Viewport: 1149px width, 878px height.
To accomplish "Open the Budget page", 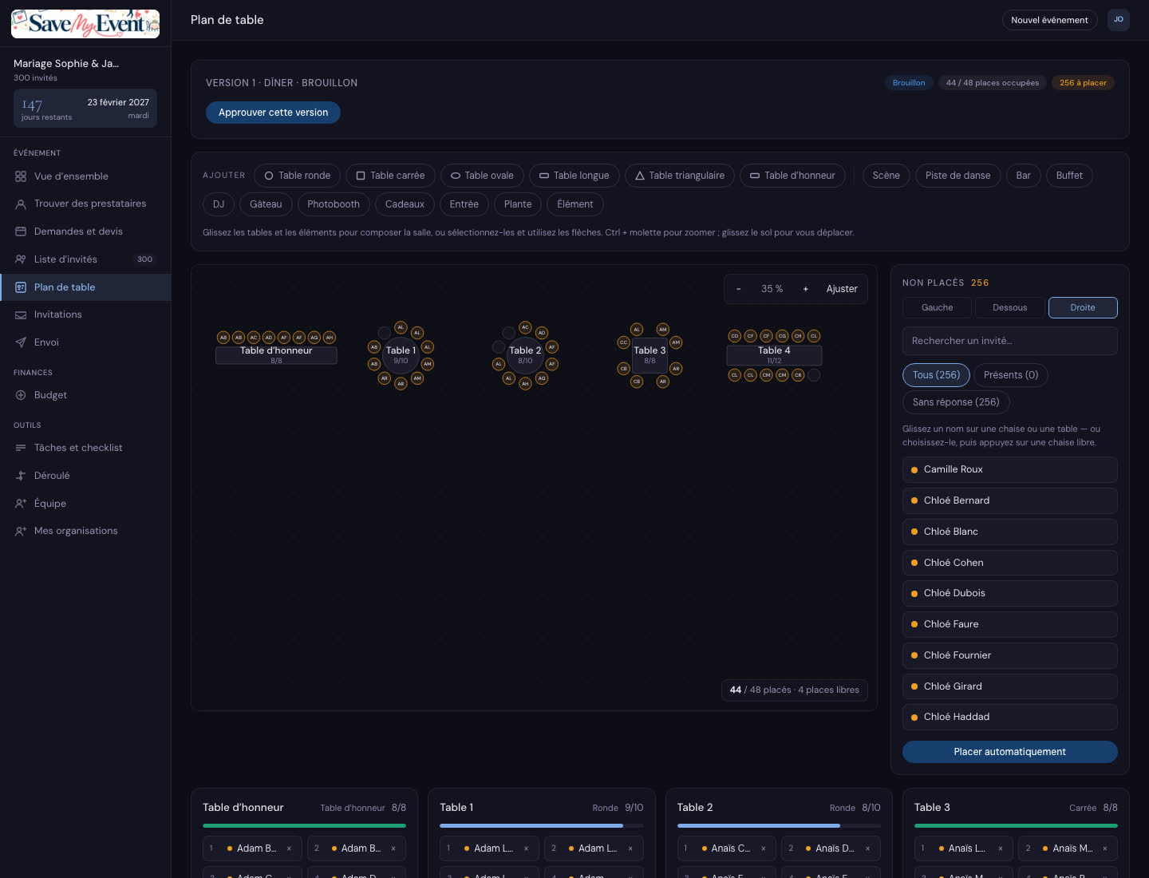I will [85, 395].
